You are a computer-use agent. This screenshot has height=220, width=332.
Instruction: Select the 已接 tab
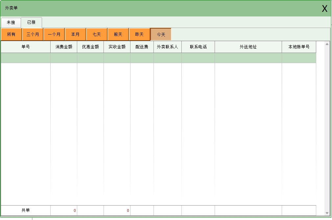32,22
